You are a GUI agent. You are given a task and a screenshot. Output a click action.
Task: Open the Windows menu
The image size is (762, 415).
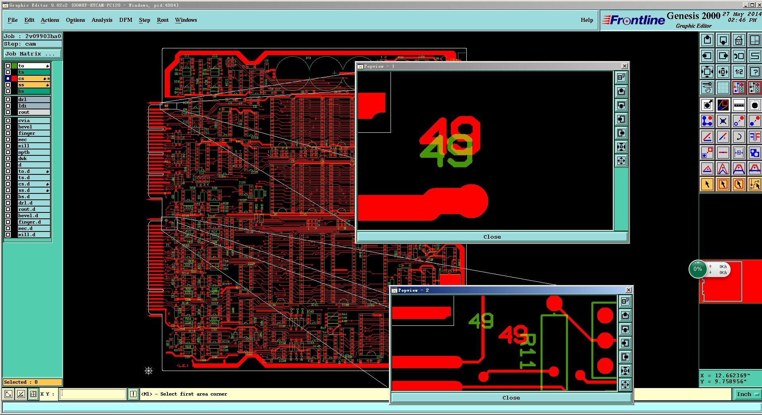coord(186,20)
